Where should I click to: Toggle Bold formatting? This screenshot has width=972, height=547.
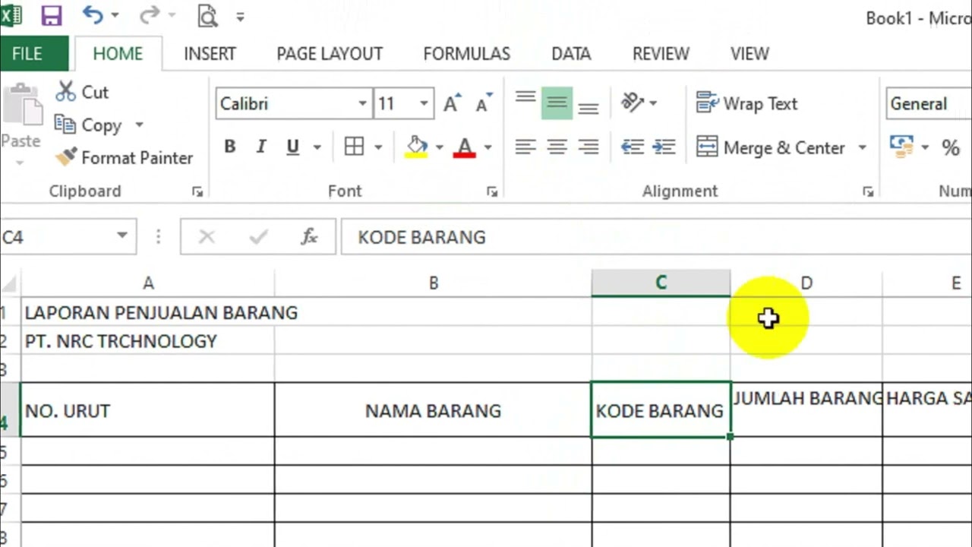(229, 147)
